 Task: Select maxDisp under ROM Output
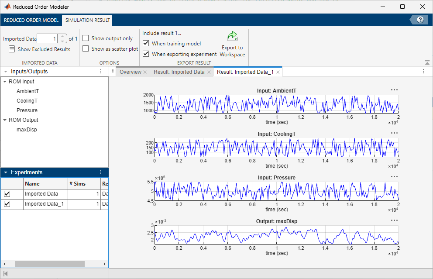point(27,129)
